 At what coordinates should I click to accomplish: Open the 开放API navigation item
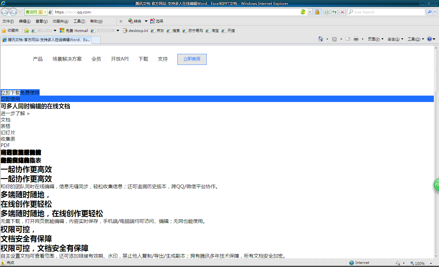click(x=120, y=59)
